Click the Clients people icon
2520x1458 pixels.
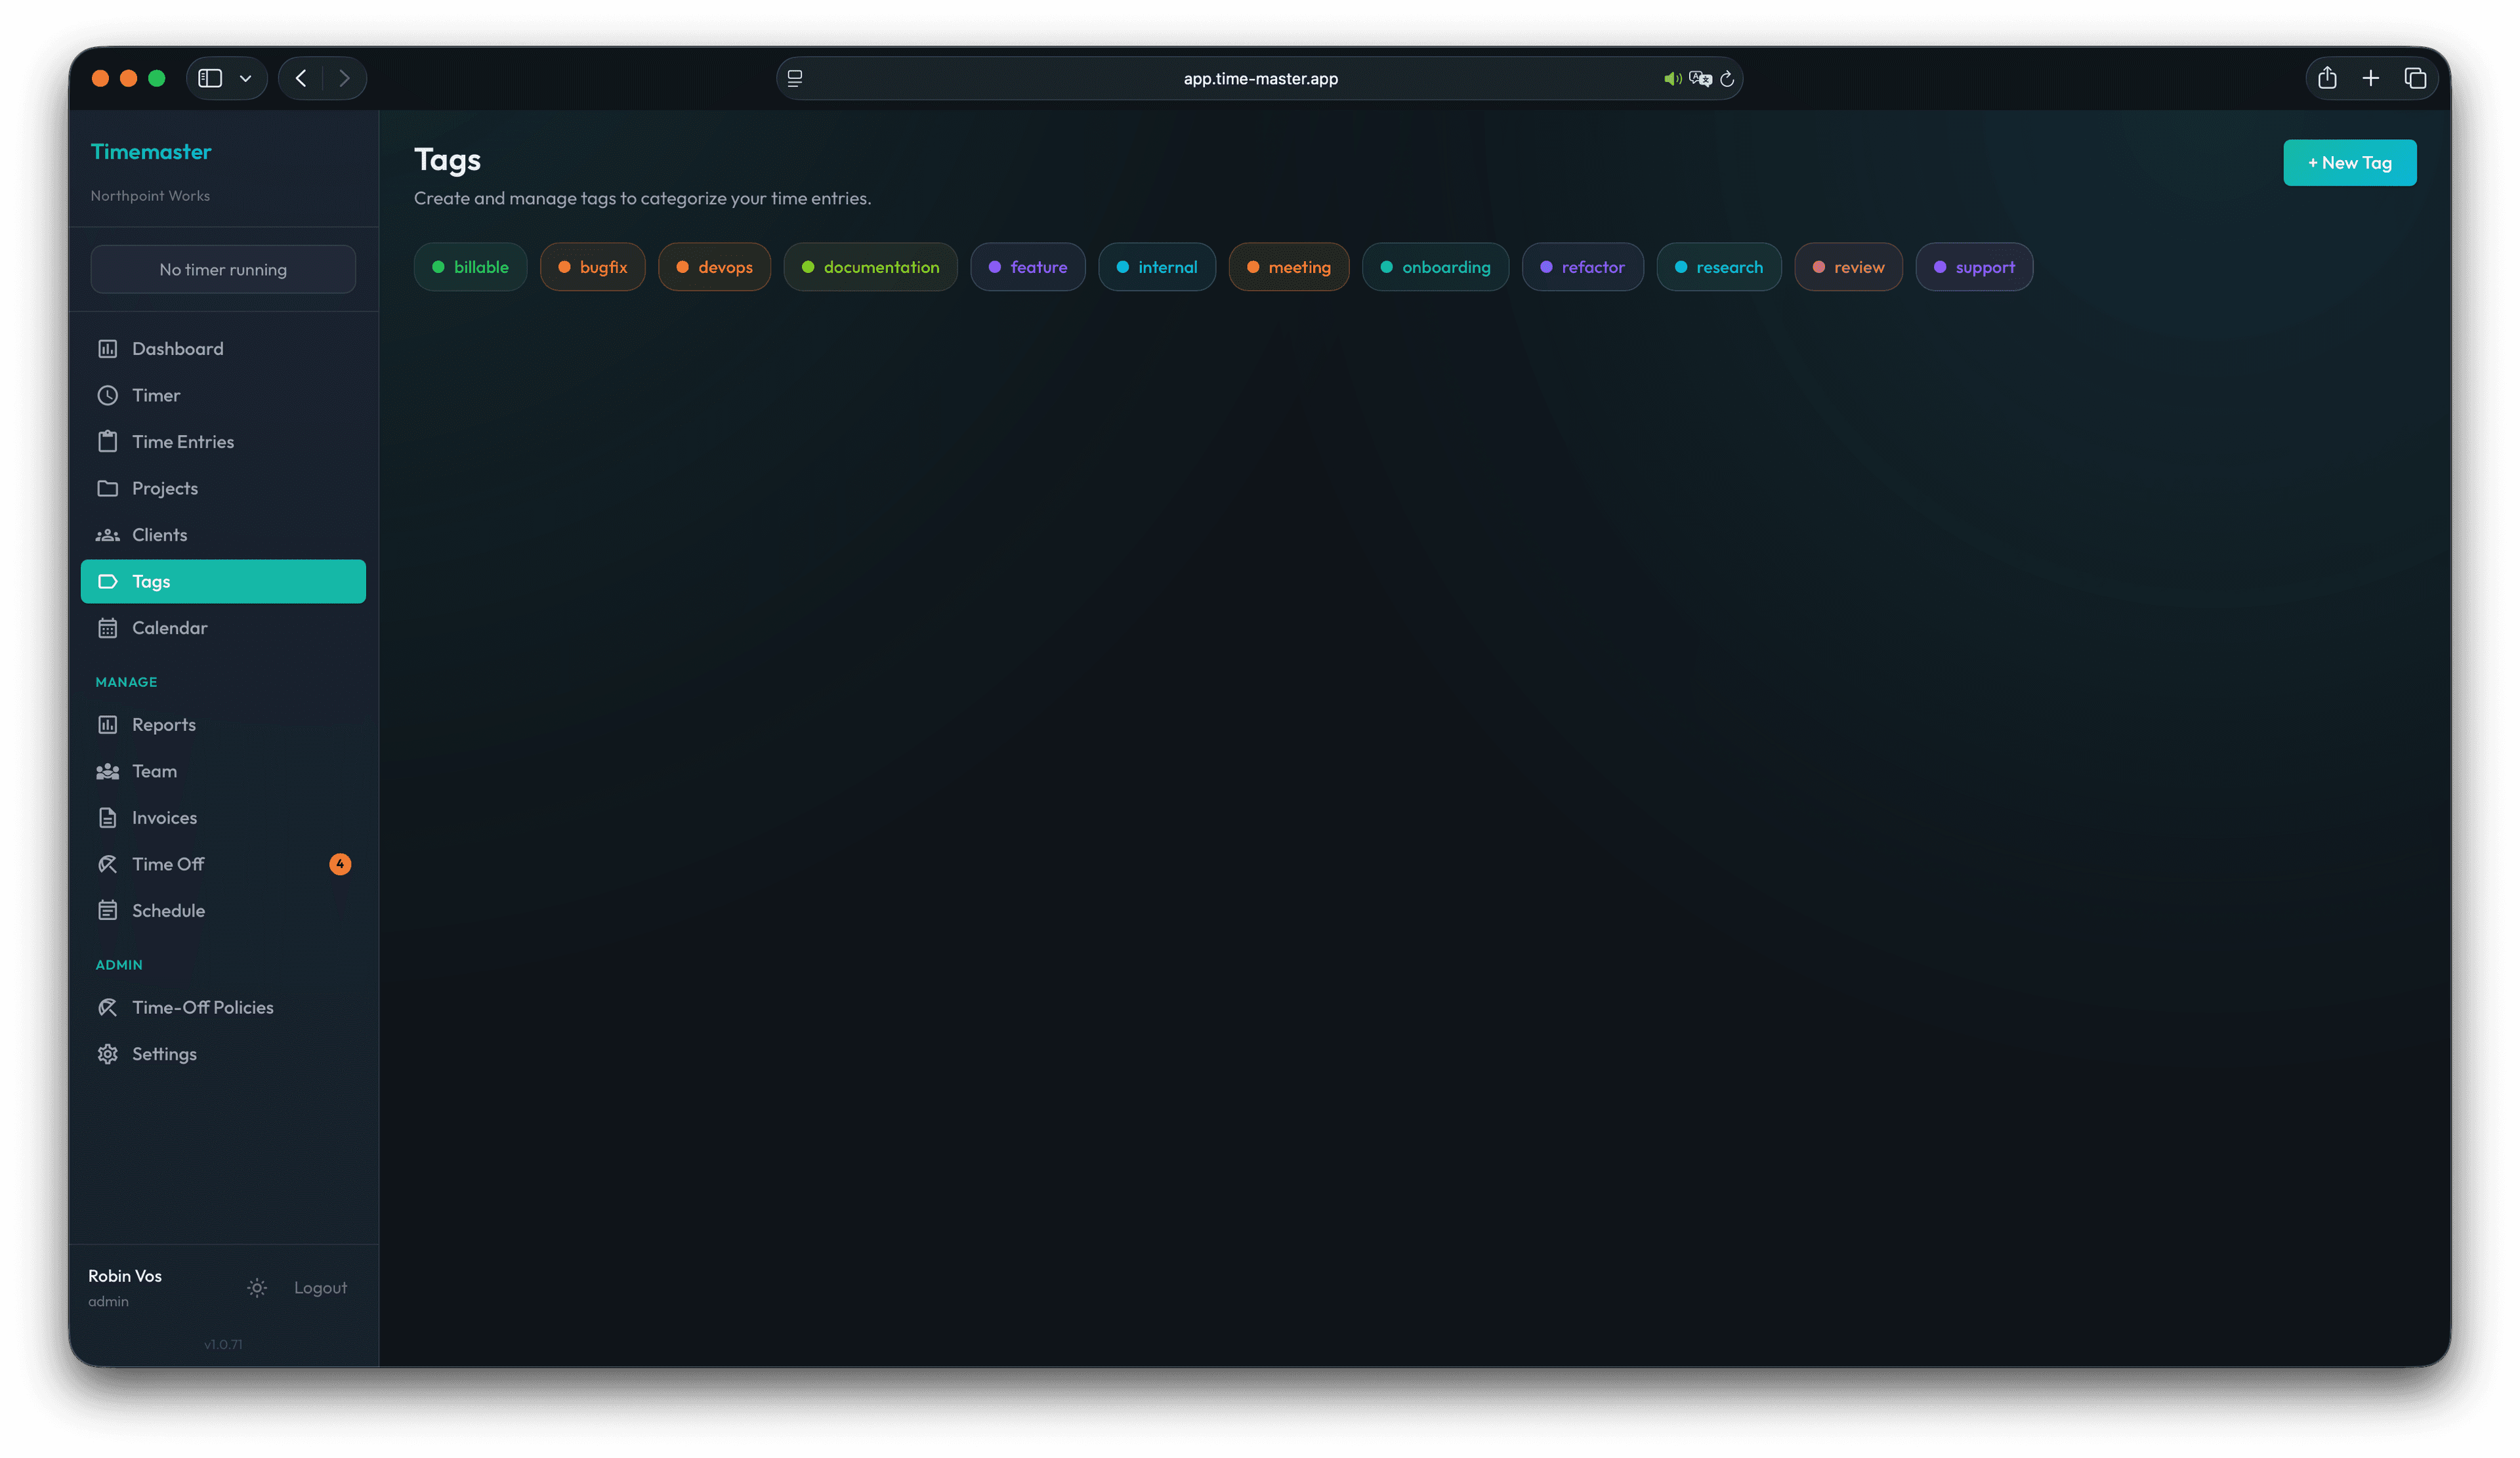[x=107, y=535]
